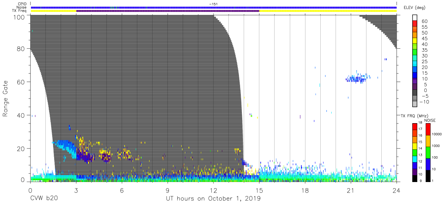Click the dark gray band of the ELEV color bar
Viewport: 446px width, 206px height.
415,93
